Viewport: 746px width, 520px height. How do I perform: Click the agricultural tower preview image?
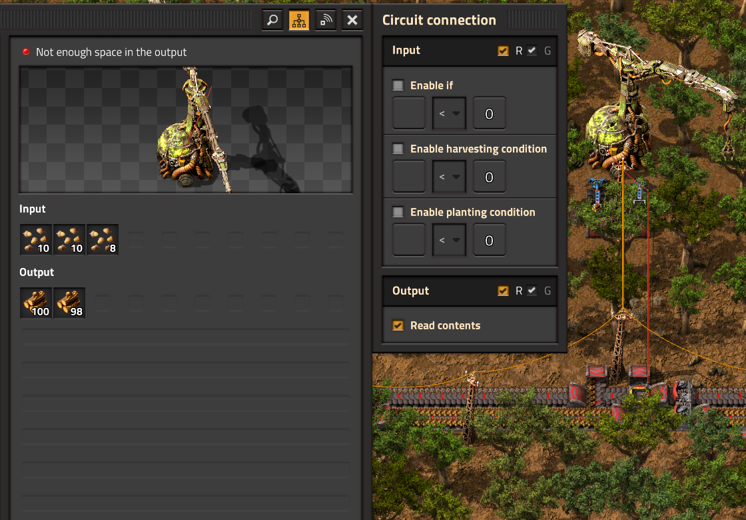(186, 129)
